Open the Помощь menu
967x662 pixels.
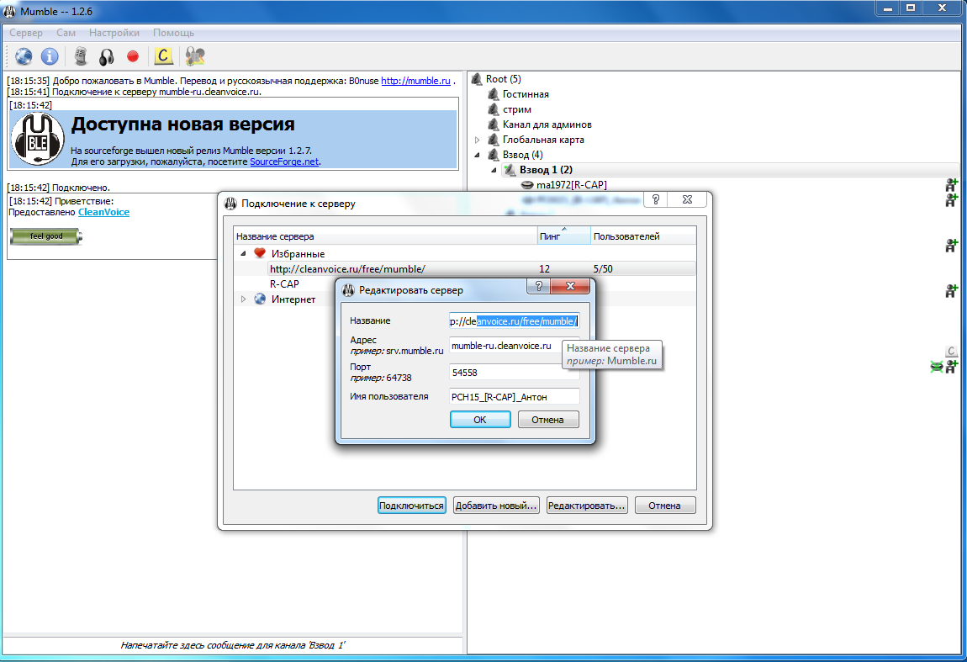click(173, 33)
